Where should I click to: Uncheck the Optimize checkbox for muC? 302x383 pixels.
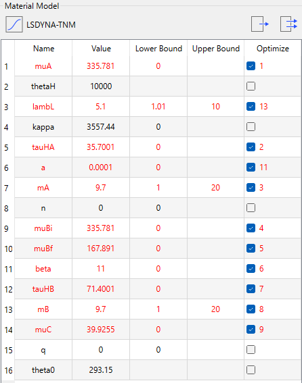251,329
